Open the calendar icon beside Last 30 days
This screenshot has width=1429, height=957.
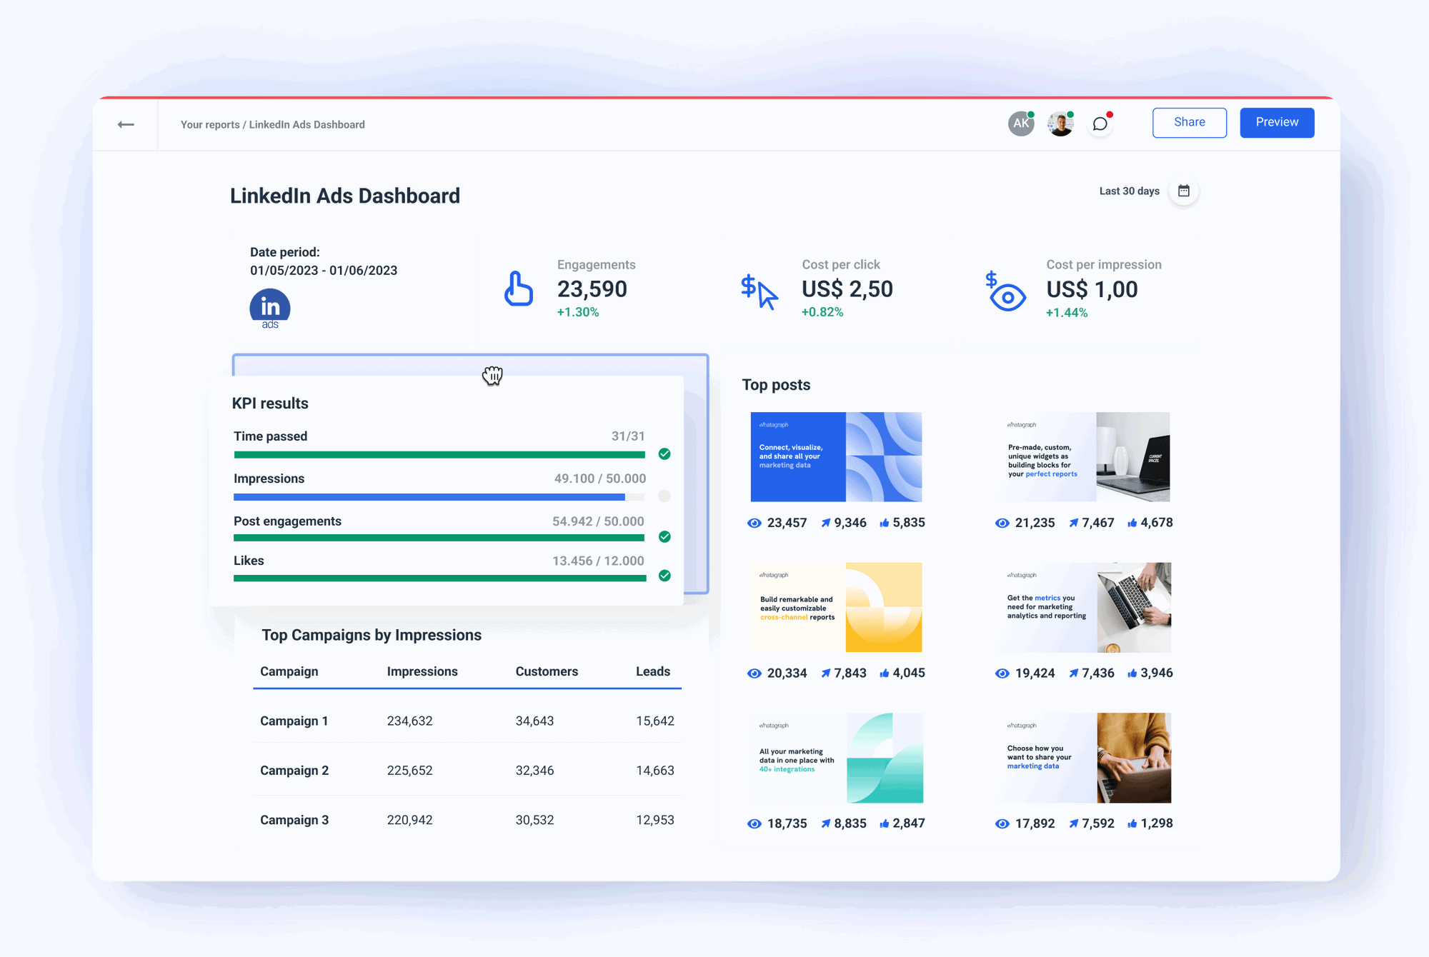[1183, 191]
